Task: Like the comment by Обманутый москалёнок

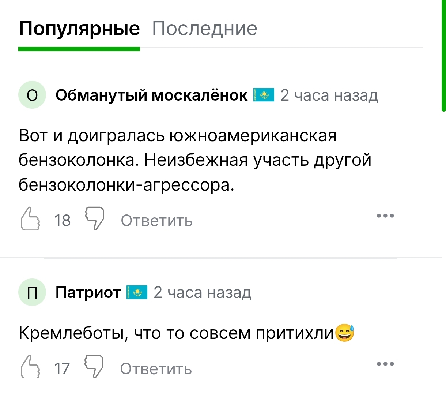Action: click(x=30, y=219)
